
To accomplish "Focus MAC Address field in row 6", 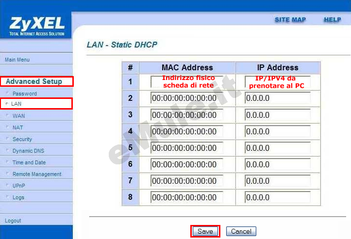I will tap(187, 164).
